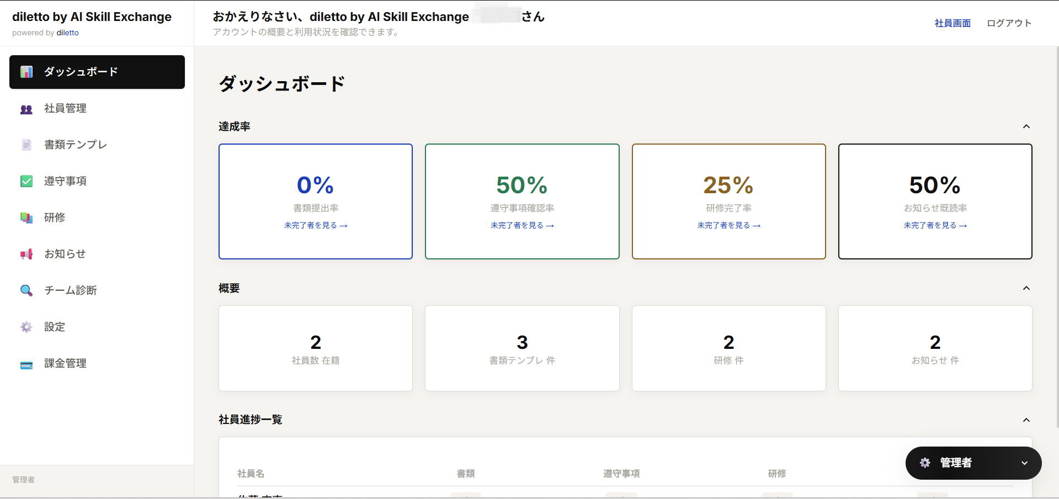1059x499 pixels.
Task: Click the 遵守事項 column header in table
Action: point(621,474)
